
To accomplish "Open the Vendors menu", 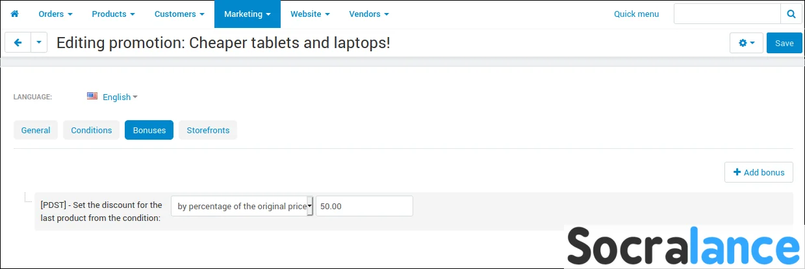I will tap(369, 14).
